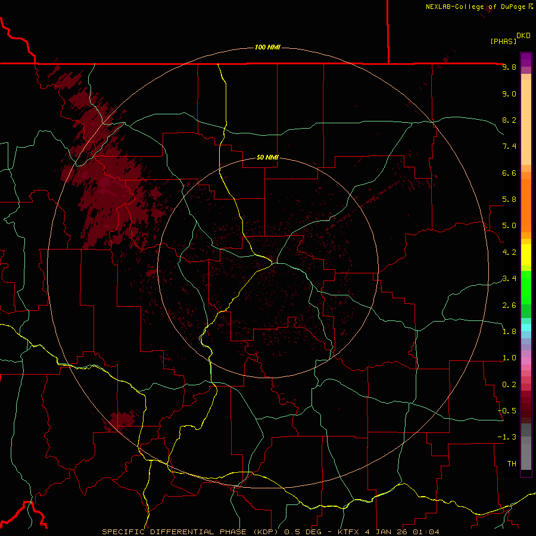536x536 pixels.
Task: Click the bright green band of color scale
Action: point(526,287)
